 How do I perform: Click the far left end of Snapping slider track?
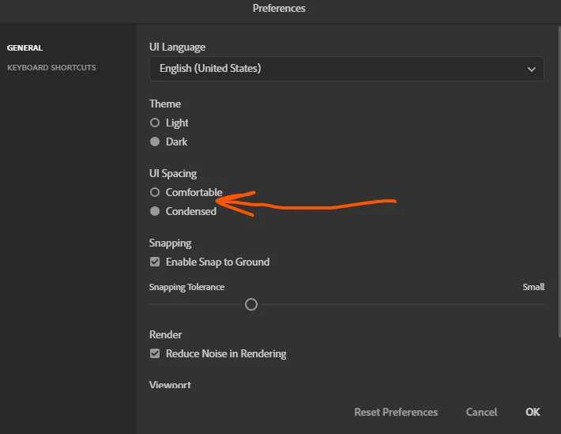152,304
